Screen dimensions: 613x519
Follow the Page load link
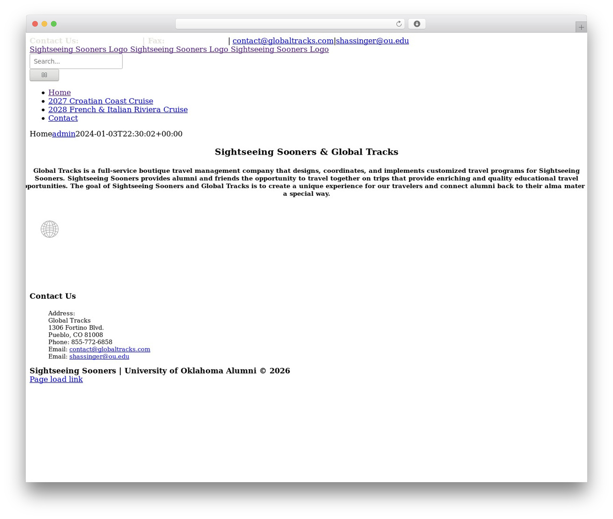[x=56, y=379]
